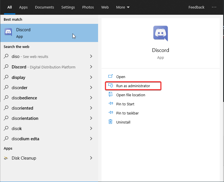Image resolution: width=224 pixels, height=182 pixels.
Task: Click the Open action icon
Action: click(110, 76)
